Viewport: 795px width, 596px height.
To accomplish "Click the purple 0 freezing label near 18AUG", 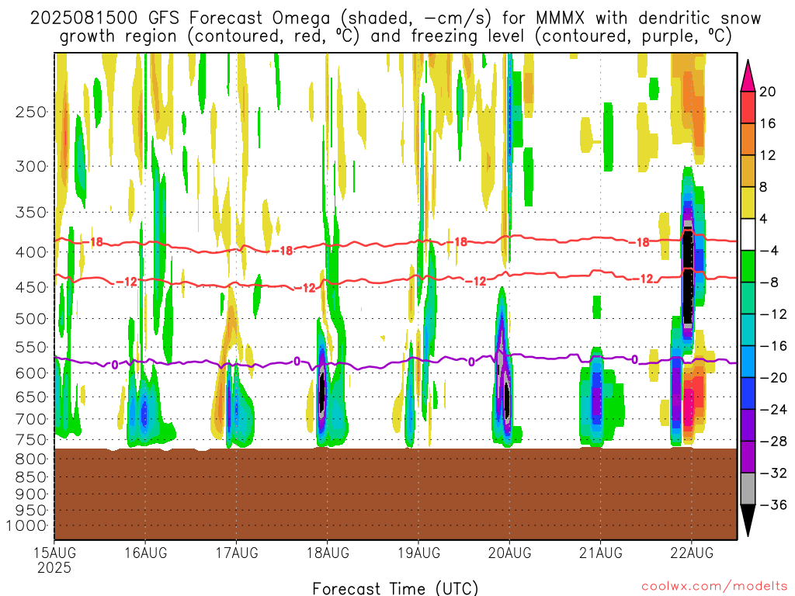I will pyautogui.click(x=297, y=362).
